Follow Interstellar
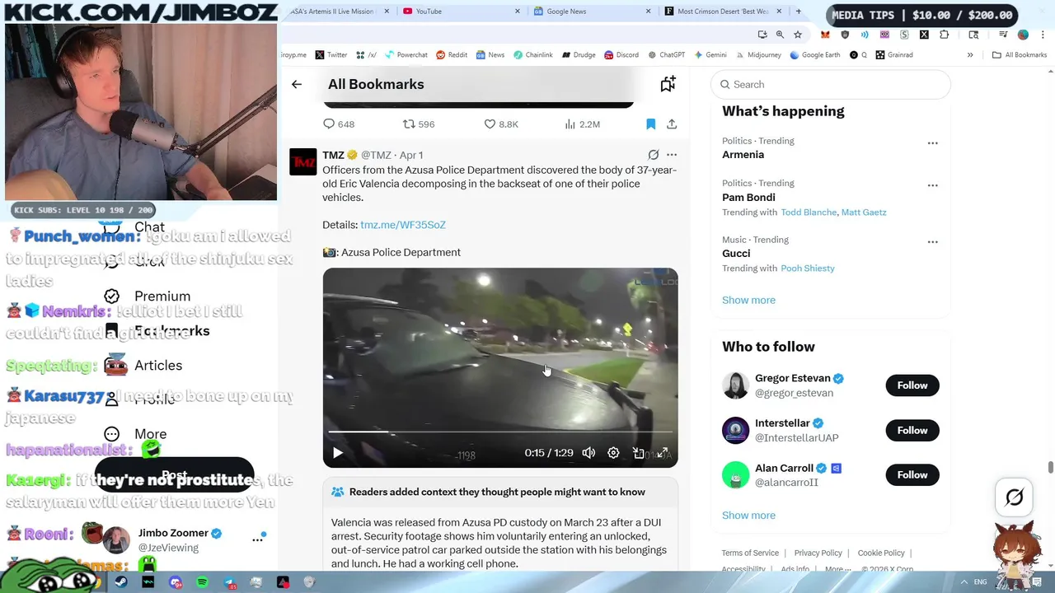 coord(912,430)
